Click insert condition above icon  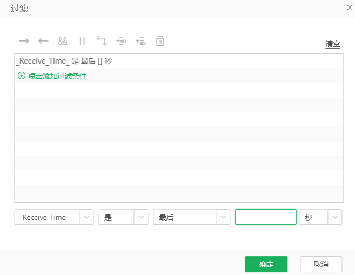tap(121, 41)
